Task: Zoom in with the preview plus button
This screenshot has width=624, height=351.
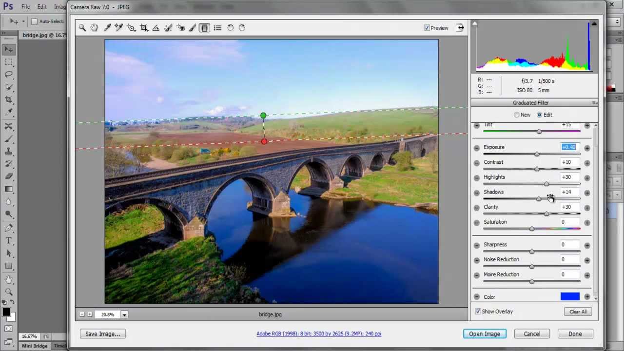Action: coord(90,314)
